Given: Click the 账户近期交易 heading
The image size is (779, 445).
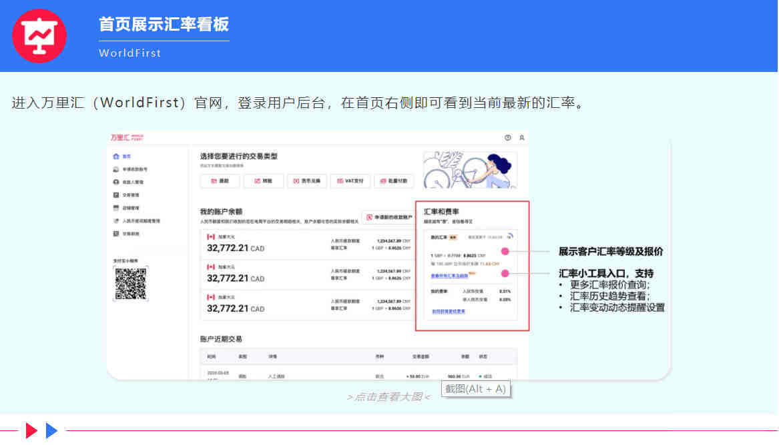Looking at the screenshot, I should pyautogui.click(x=221, y=339).
